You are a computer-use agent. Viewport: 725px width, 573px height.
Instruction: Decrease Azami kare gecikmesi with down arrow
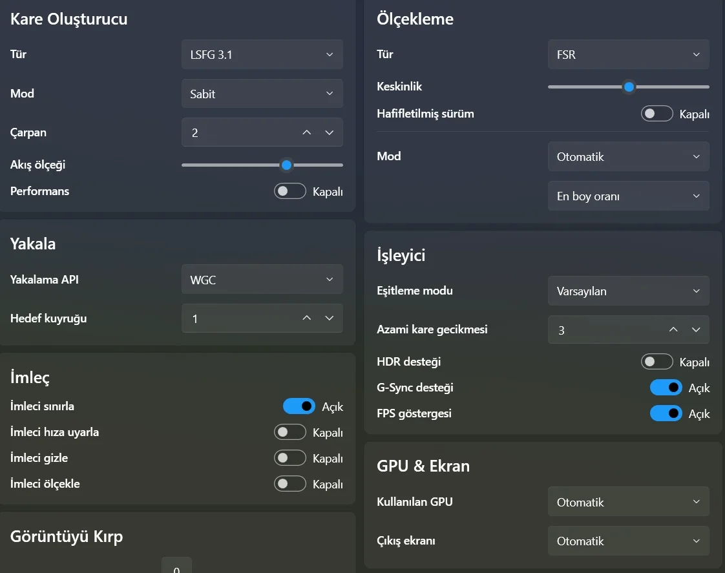(x=696, y=329)
